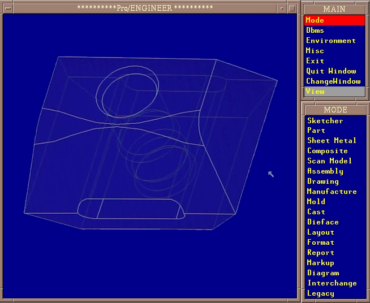The height and width of the screenshot is (303, 370).
Task: Open Diagram mode
Action: click(335, 273)
